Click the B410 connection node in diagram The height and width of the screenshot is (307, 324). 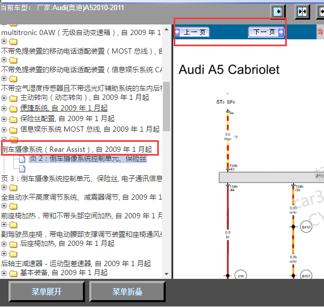pyautogui.click(x=306, y=227)
